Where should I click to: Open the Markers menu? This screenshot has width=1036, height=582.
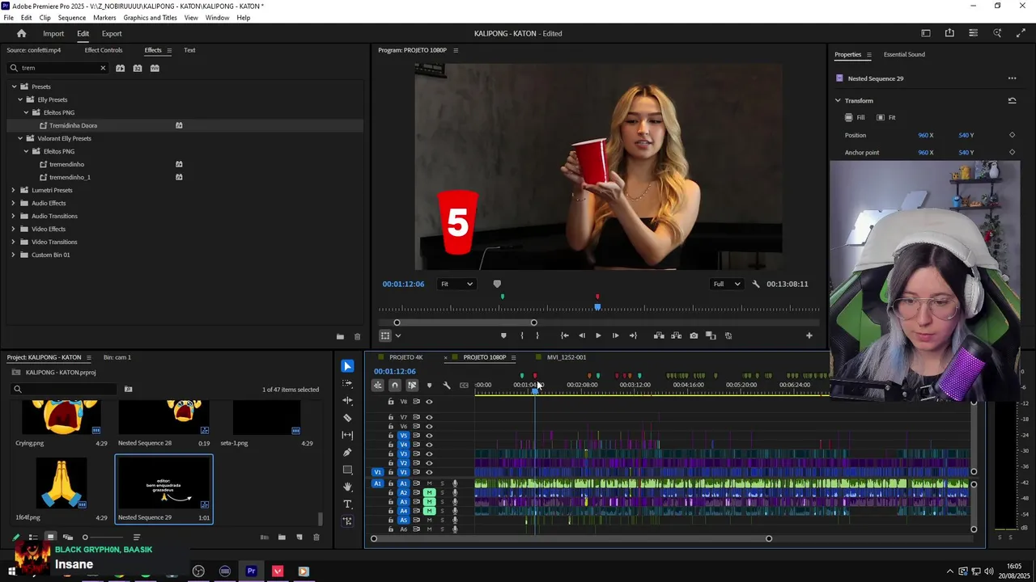click(104, 18)
